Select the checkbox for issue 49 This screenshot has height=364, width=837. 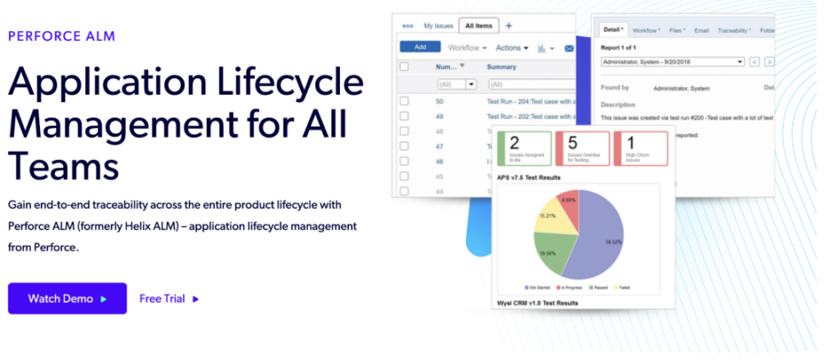tap(404, 117)
